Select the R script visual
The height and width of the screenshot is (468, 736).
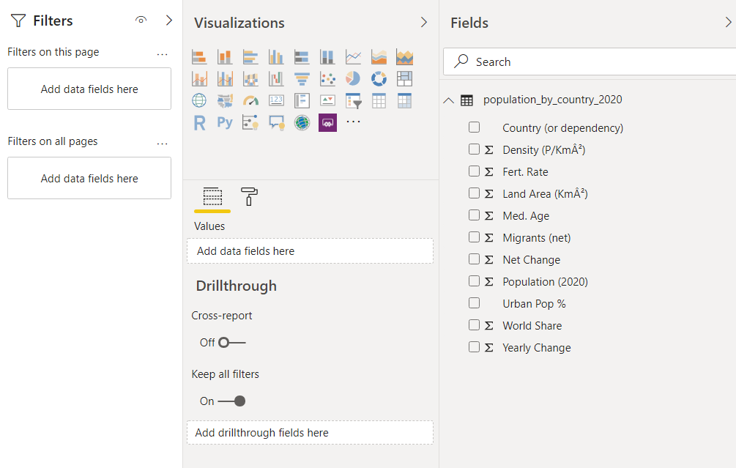(x=199, y=122)
